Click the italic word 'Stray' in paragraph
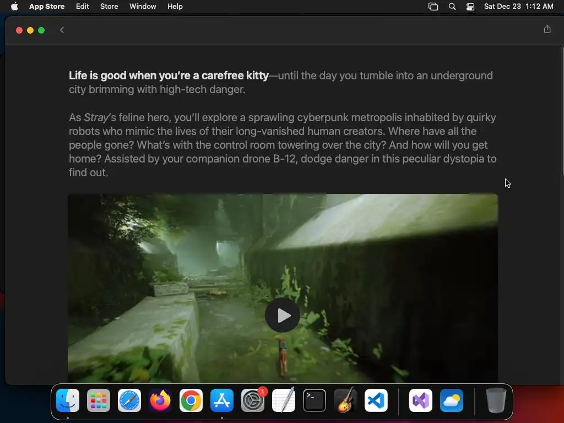This screenshot has height=423, width=564. (96, 118)
